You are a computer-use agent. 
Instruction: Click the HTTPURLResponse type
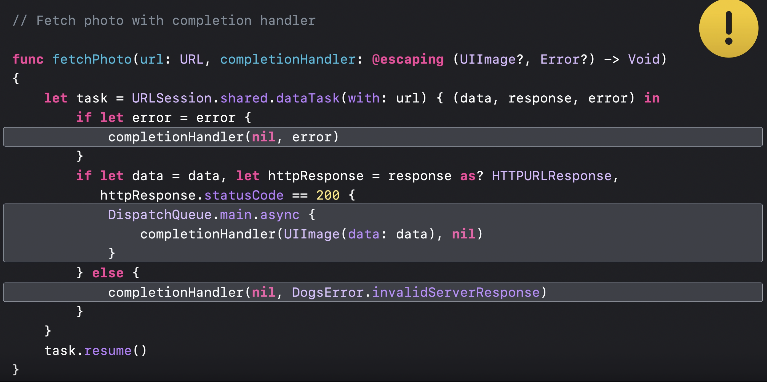click(x=551, y=176)
